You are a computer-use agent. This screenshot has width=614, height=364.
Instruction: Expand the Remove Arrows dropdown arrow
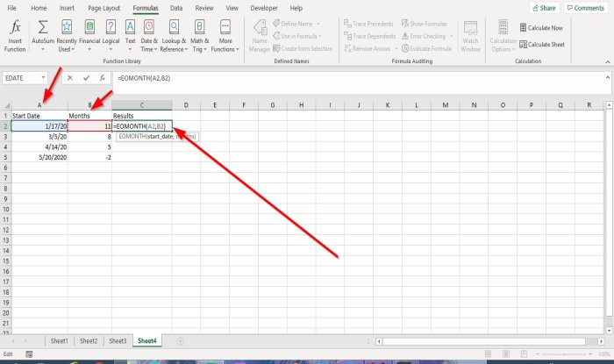[396, 48]
